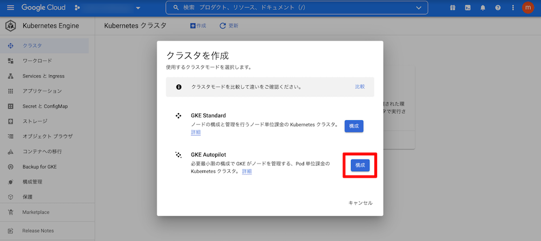Click the 更新 refresh button

point(229,25)
